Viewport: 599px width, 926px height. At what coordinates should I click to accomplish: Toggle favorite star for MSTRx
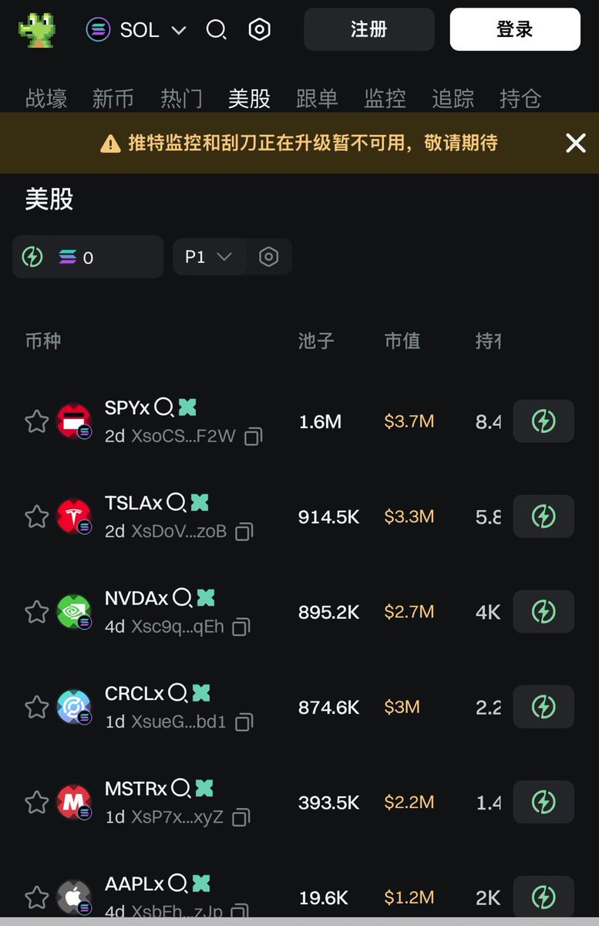(37, 803)
